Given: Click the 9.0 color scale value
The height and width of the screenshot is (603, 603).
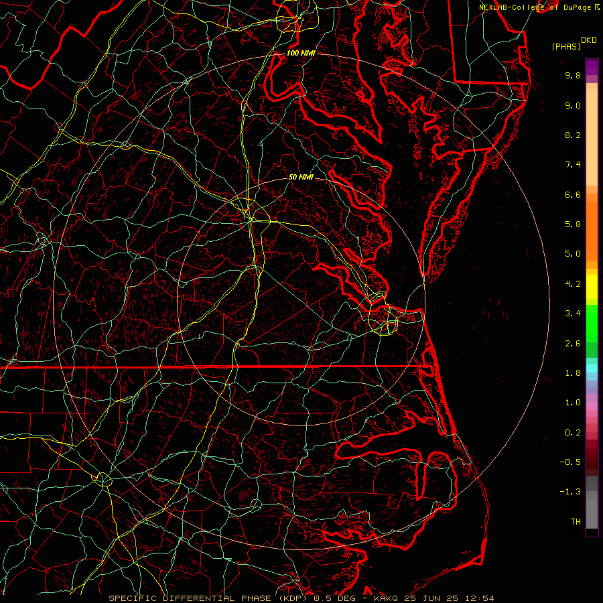Looking at the screenshot, I should tap(573, 105).
